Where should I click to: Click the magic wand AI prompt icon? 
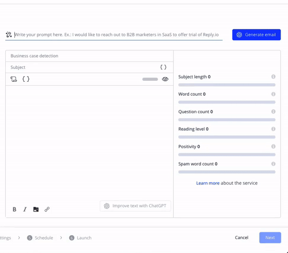[x=9, y=35]
